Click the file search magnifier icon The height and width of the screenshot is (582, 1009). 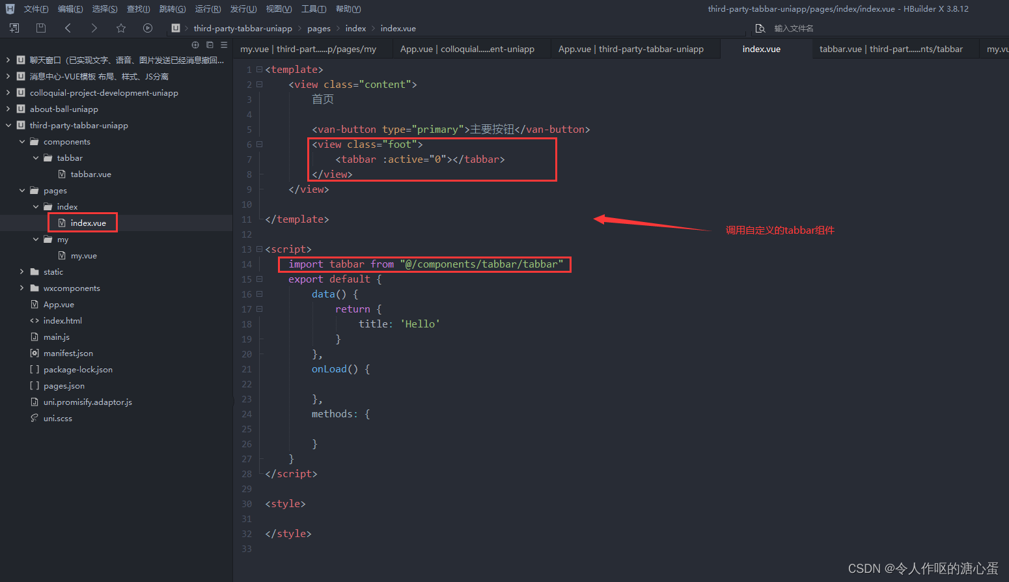tap(760, 28)
